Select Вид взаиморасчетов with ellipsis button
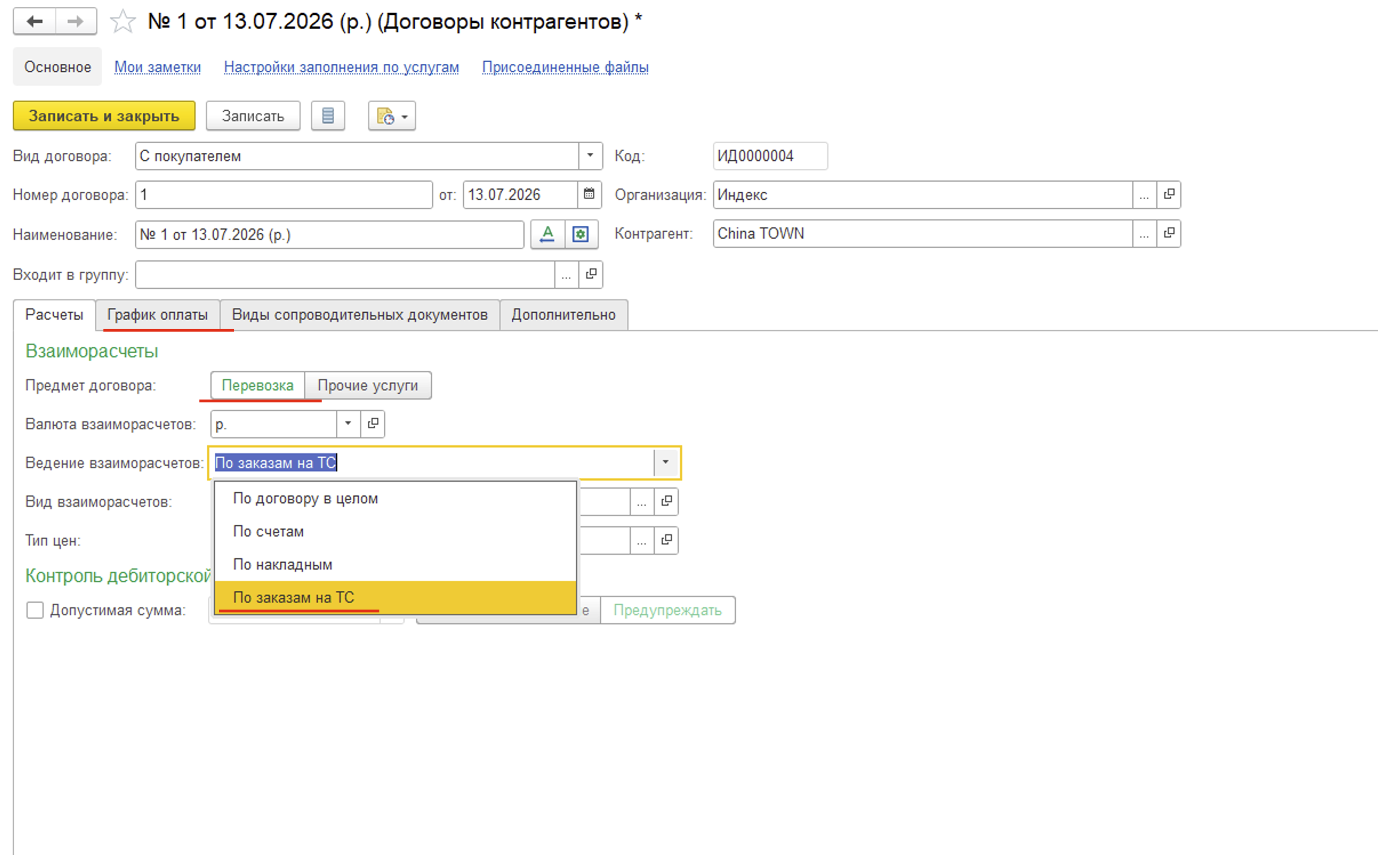1378x855 pixels. [x=642, y=502]
